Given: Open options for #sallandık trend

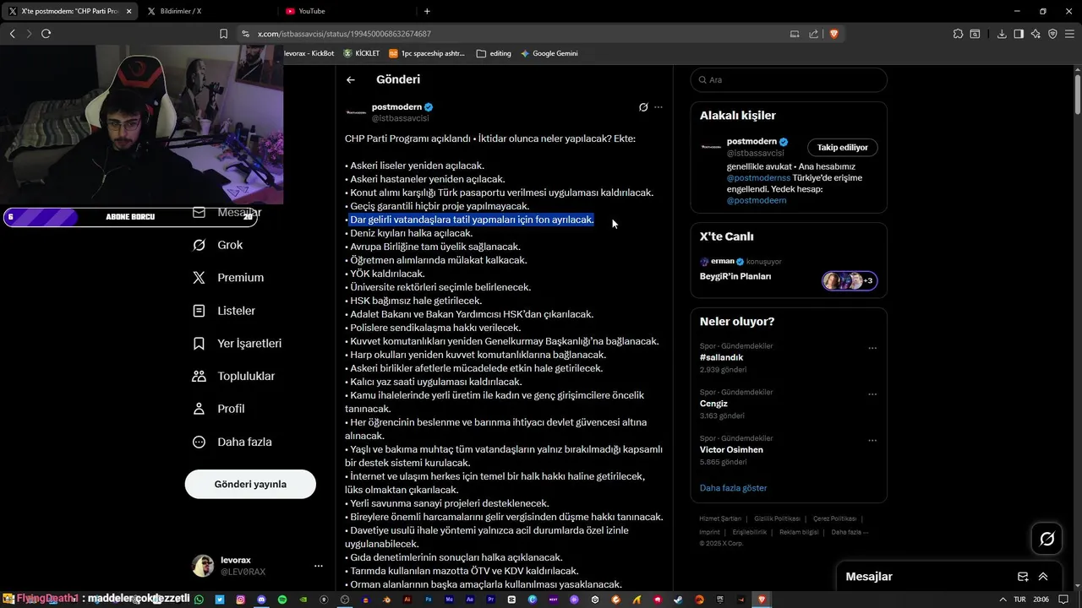Looking at the screenshot, I should pyautogui.click(x=872, y=348).
